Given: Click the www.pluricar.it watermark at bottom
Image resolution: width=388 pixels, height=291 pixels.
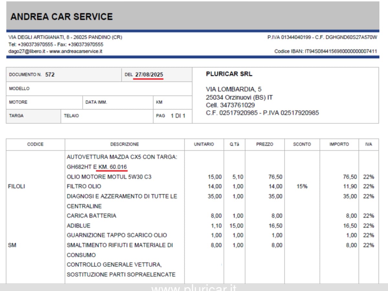Looking at the screenshot, I should tap(194, 287).
